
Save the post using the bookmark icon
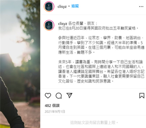[x=142, y=96]
